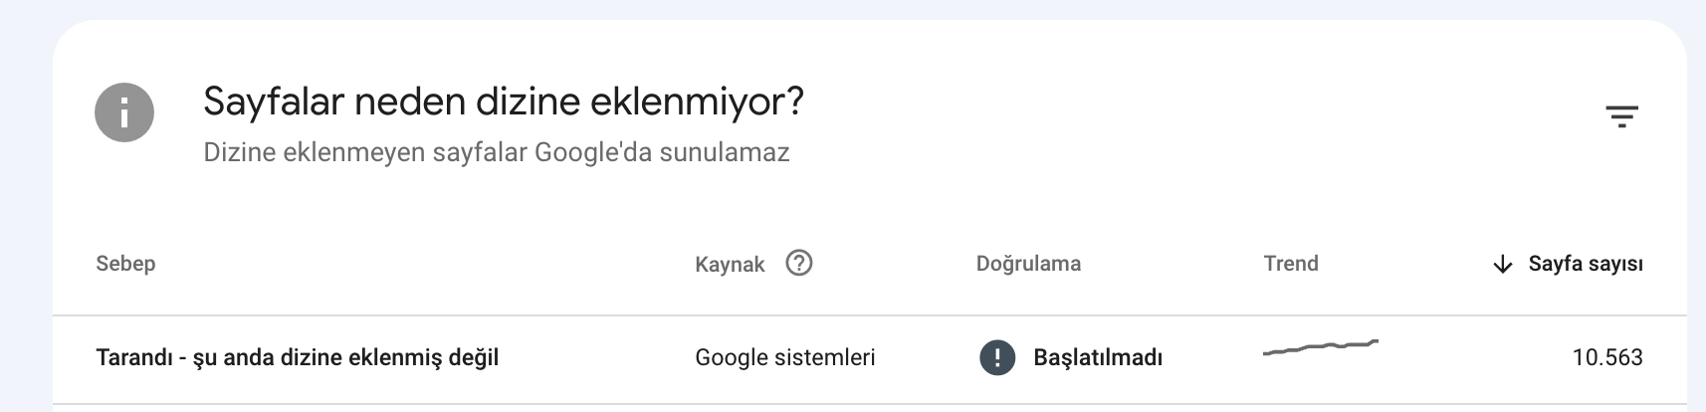Click the Başlatılmadı validation status
The image size is (1706, 412).
coord(1098,357)
